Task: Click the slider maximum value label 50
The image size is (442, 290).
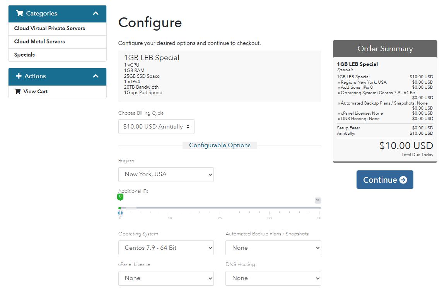Action: (318, 201)
